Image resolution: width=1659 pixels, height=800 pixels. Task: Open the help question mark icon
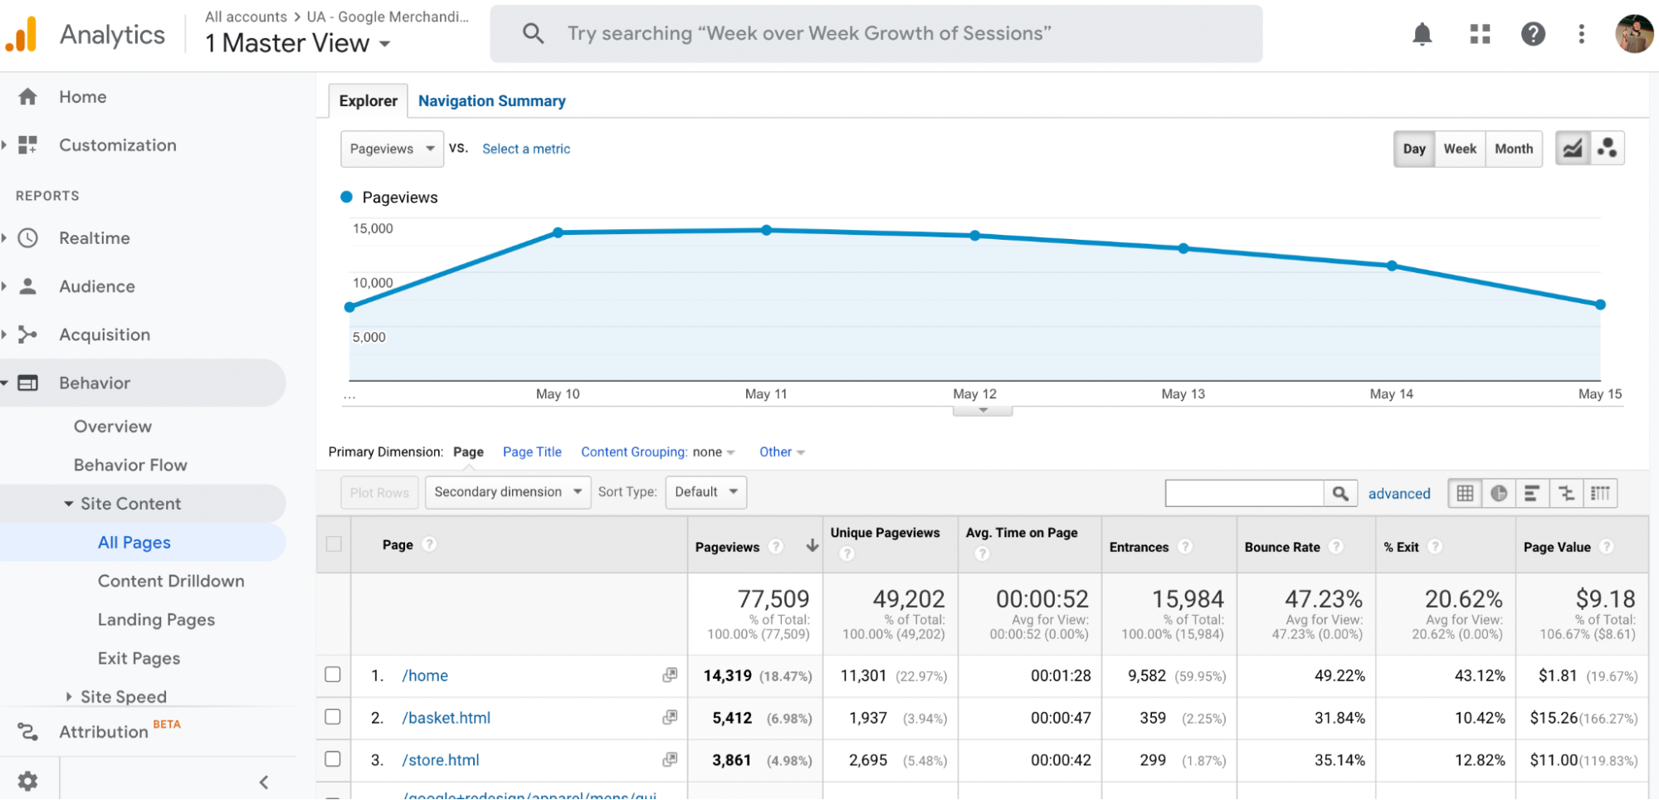click(1533, 34)
